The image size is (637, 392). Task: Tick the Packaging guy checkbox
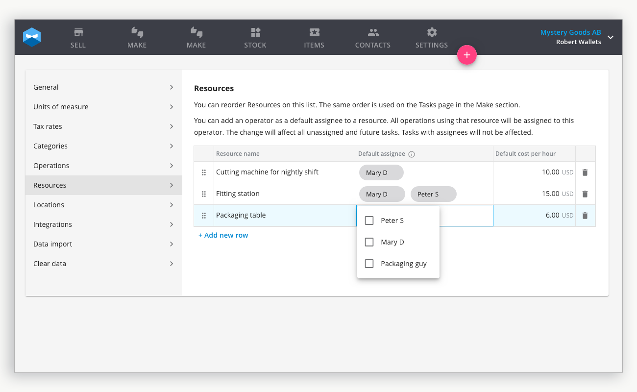coord(369,264)
